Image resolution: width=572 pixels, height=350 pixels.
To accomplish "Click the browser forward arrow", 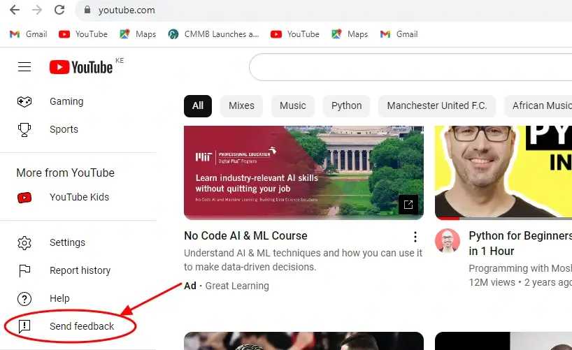I will [x=37, y=10].
